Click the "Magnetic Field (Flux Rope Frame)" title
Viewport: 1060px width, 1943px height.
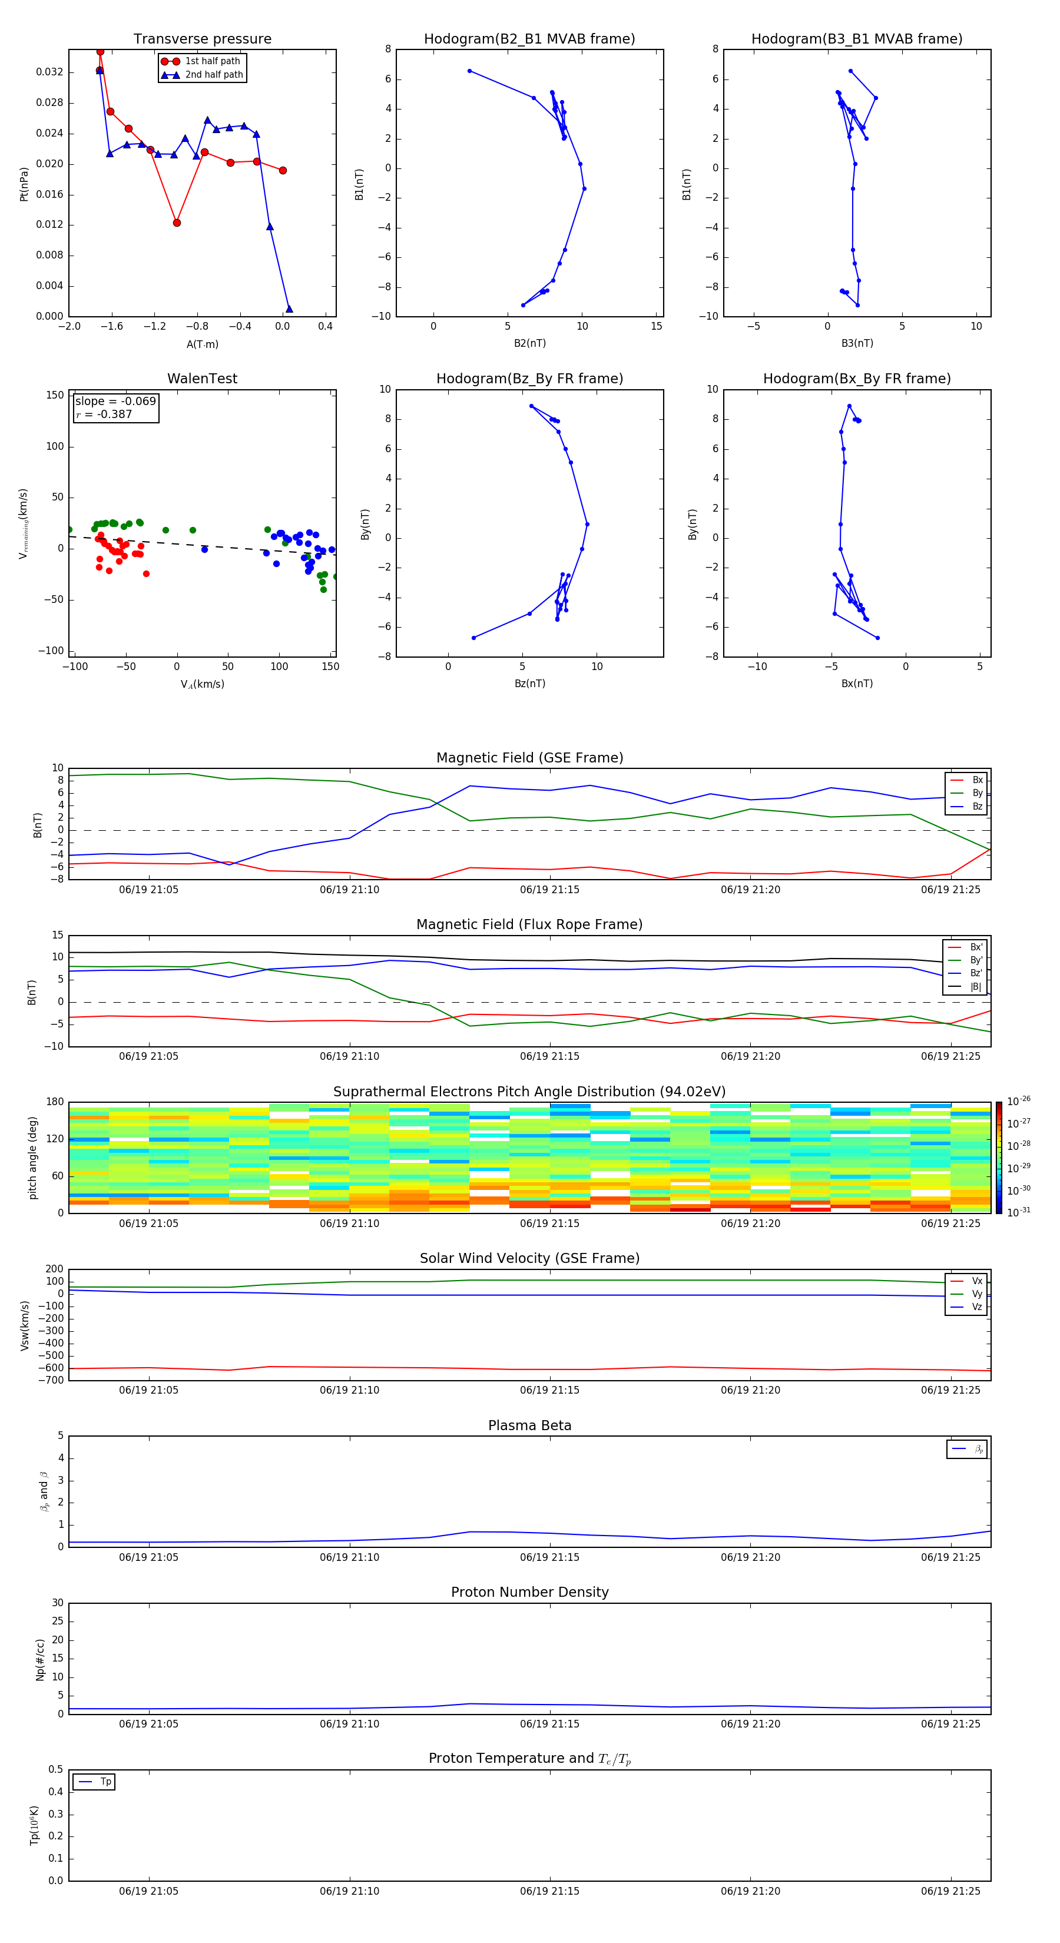529,925
